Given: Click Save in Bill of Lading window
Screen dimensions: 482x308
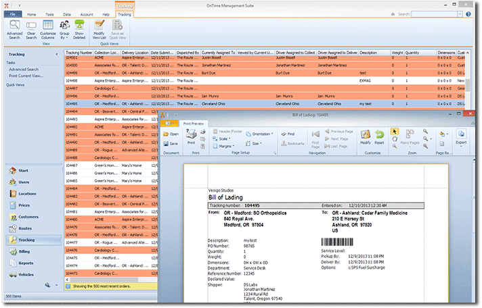Looking at the screenshot, I should [171, 144].
